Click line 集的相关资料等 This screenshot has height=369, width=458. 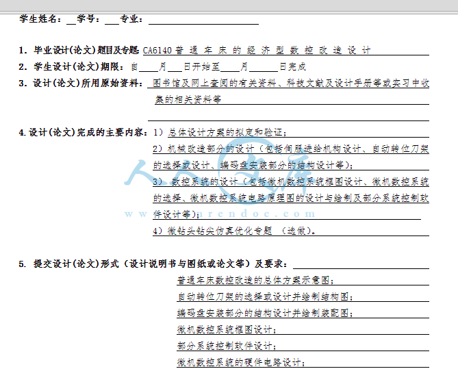click(x=188, y=100)
